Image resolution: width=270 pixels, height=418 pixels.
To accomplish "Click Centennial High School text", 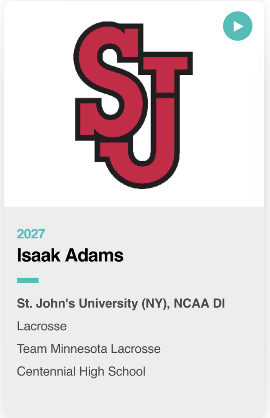I will click(x=81, y=371).
